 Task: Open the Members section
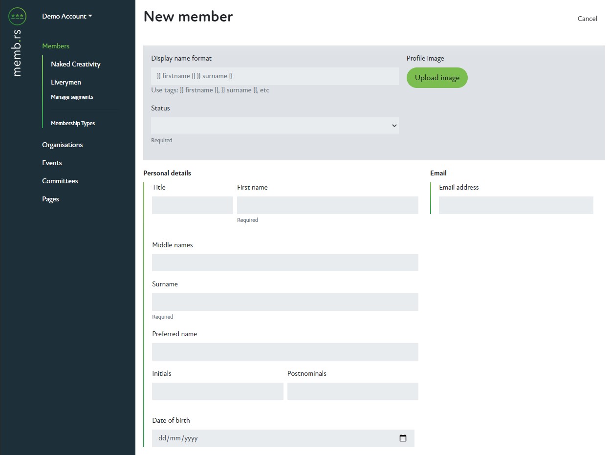[56, 46]
